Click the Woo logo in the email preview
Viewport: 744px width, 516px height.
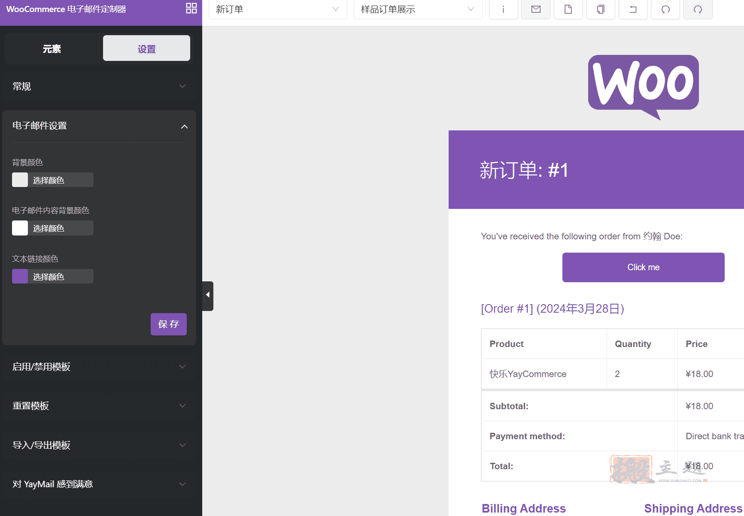(x=643, y=87)
